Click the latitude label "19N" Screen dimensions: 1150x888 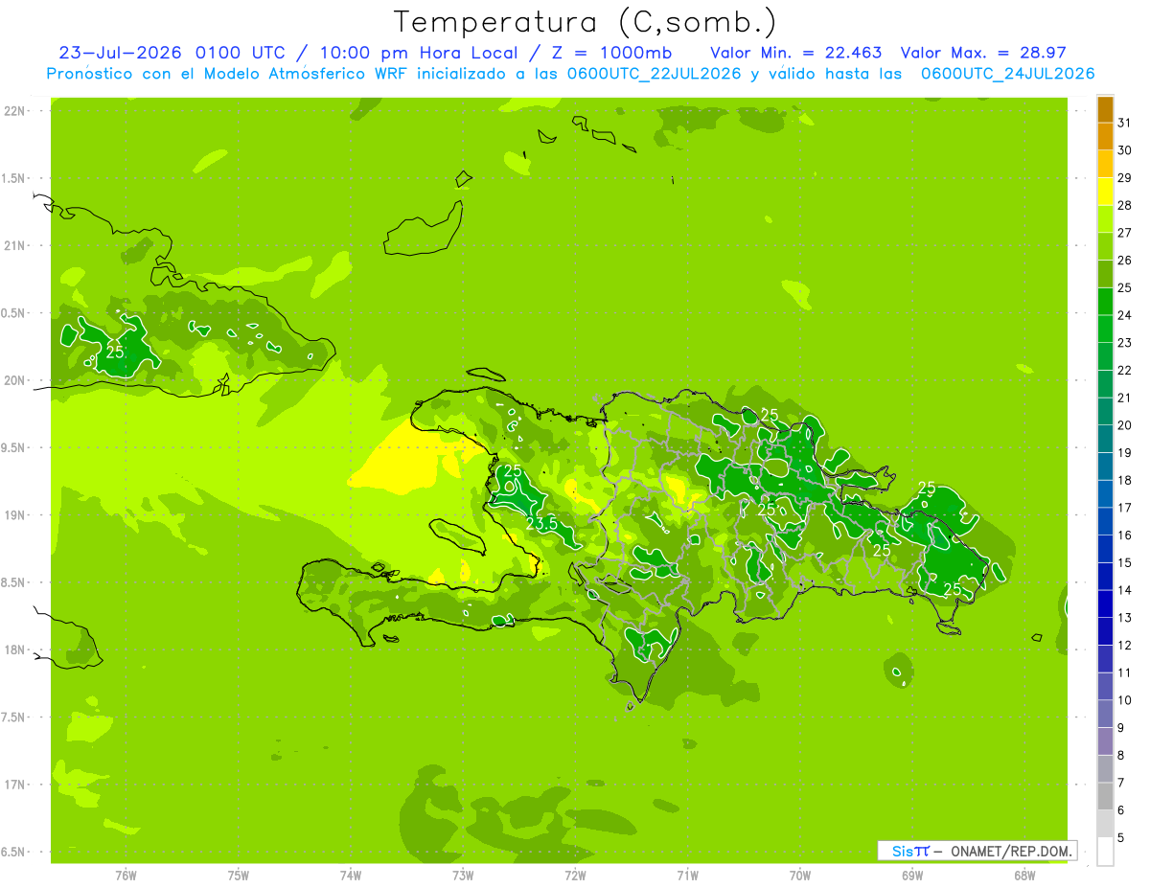click(14, 515)
